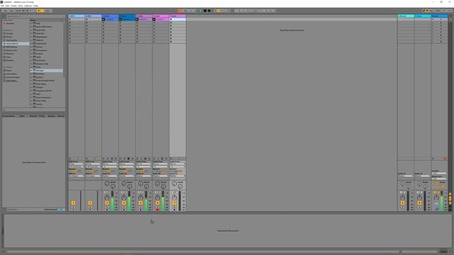Open track 1's MIDI From input type dropdown
Image resolution: width=454 pixels, height=255 pixels.
click(76, 164)
